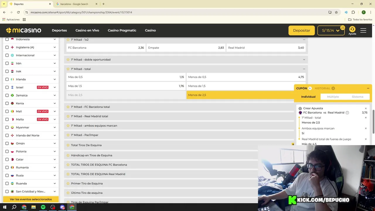Open the hamburger menu in the header

tap(363, 30)
